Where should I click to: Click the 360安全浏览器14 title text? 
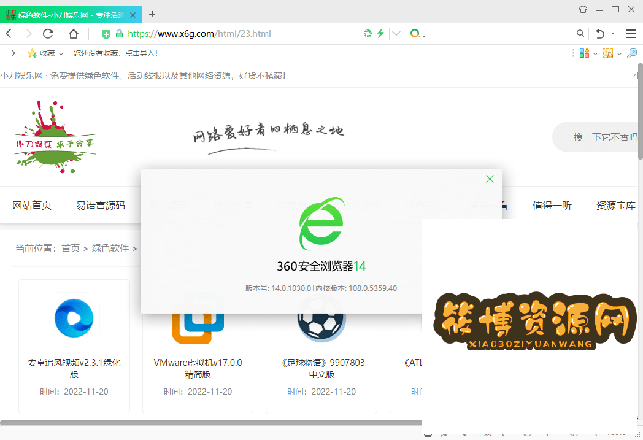coord(321,266)
